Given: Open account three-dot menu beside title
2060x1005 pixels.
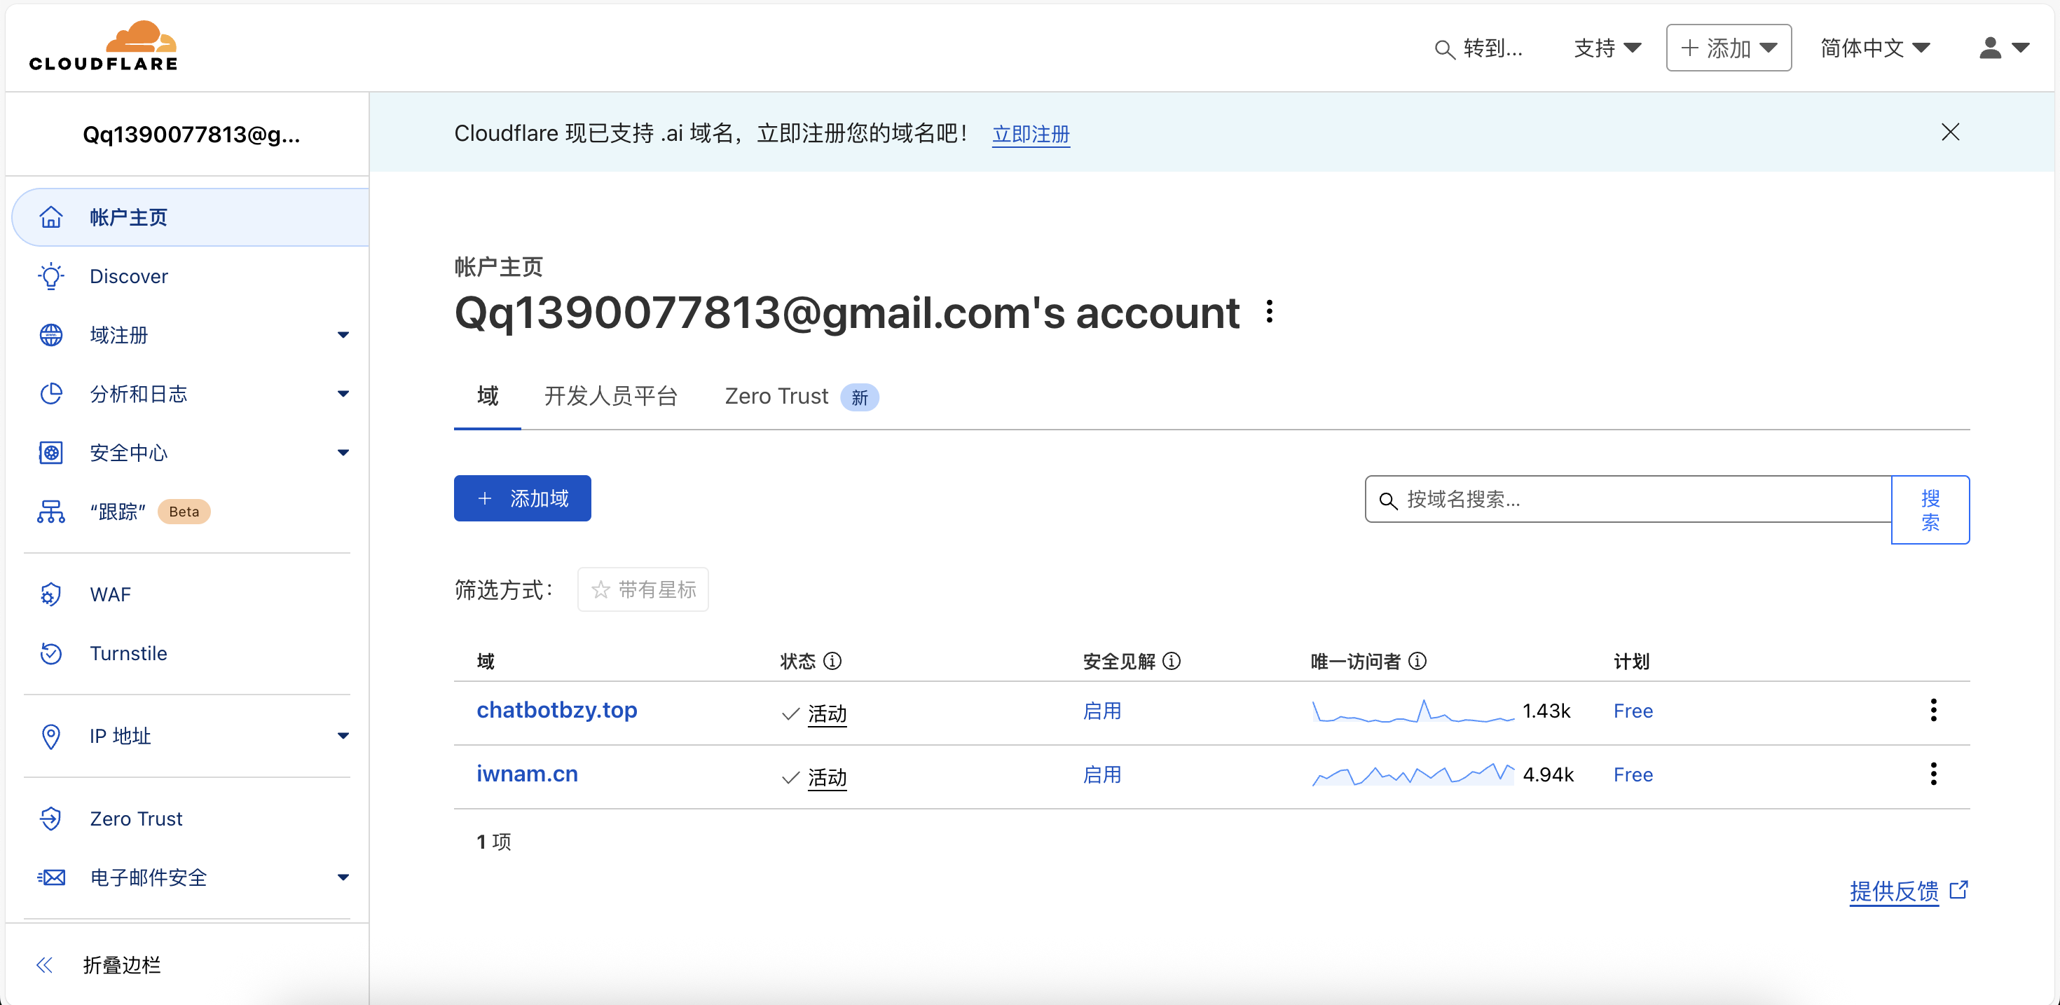Looking at the screenshot, I should 1269,312.
